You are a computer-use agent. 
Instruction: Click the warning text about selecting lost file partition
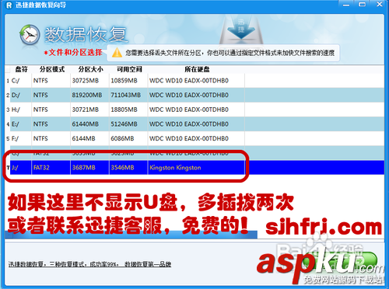pos(230,53)
